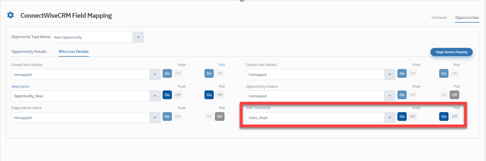Turn Opportunity Creator Pull to Off
Screen dimensions: 486x161
[x=454, y=95]
